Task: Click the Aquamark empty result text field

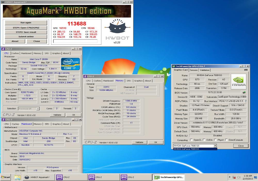Action: [75, 41]
